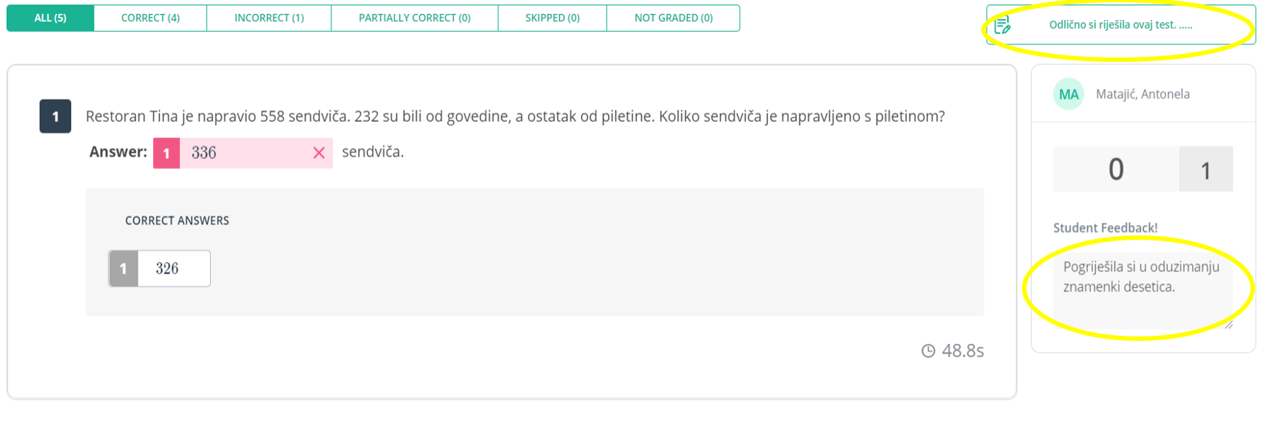Click the dark question number 1 badge
This screenshot has width=1269, height=425.
(55, 117)
